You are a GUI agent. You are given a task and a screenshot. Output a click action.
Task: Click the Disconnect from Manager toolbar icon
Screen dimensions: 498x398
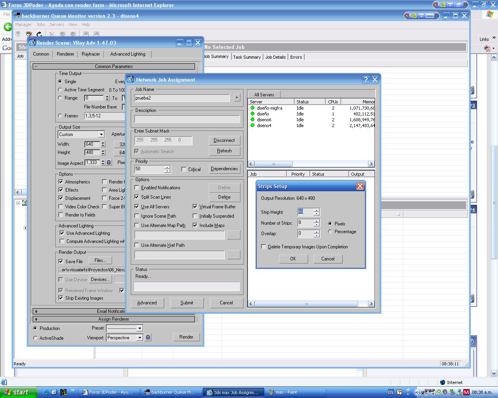tap(29, 34)
